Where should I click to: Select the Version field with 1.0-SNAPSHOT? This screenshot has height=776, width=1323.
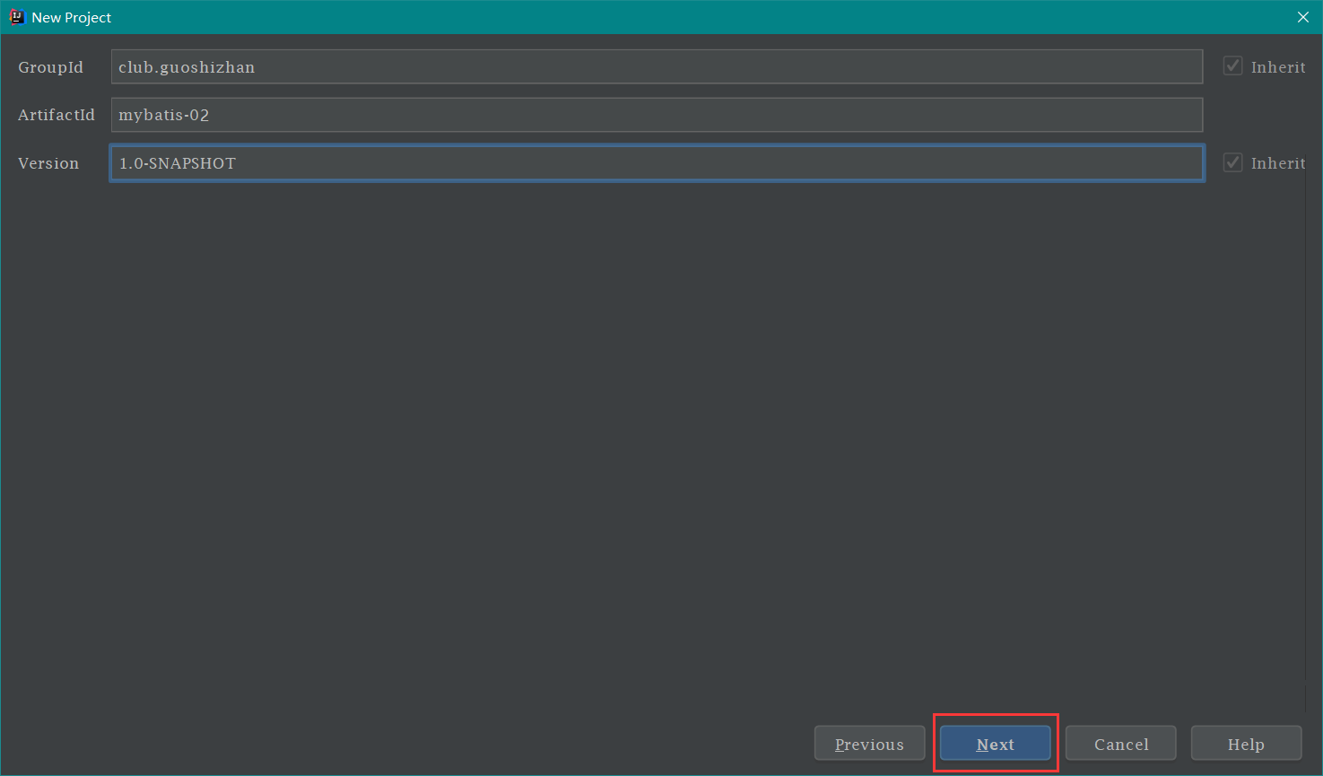point(656,163)
